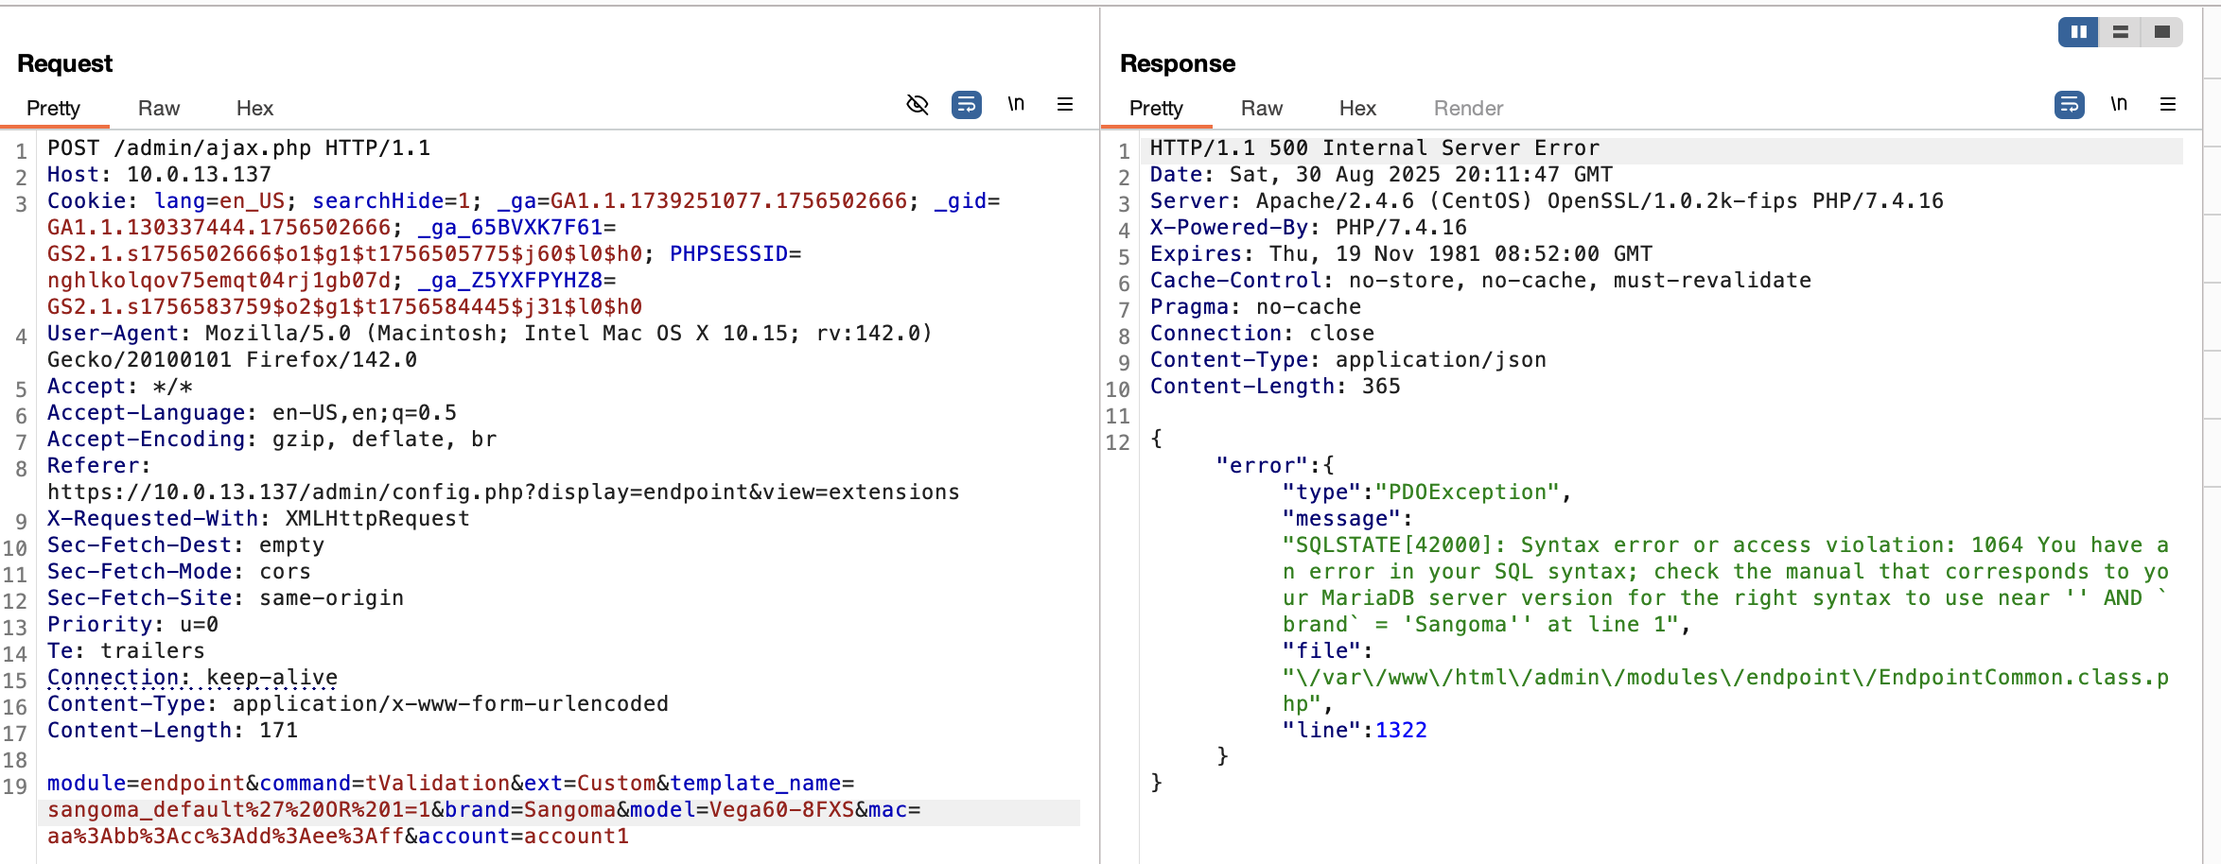Switch the Request panel to the Raw tab
The image size is (2221, 864).
coord(157,108)
